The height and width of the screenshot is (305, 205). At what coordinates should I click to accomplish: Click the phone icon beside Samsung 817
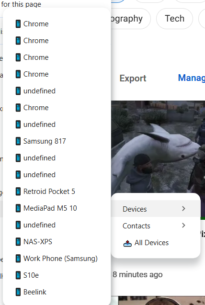click(x=18, y=141)
